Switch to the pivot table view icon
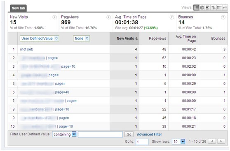 tap(219, 7)
